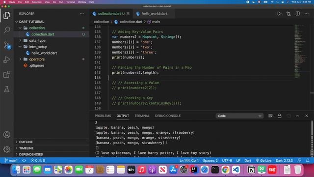
Task: Split the editor to the right
Action: pos(298,14)
